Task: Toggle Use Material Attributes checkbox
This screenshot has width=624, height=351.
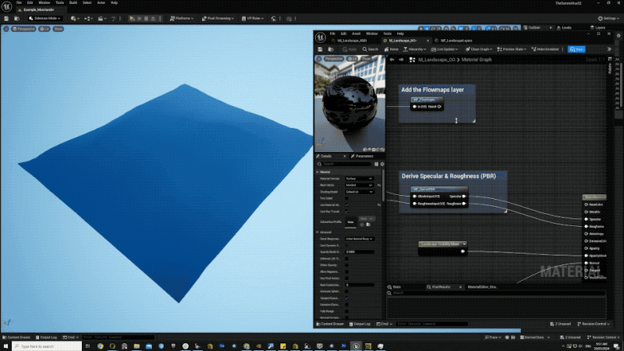Action: pyautogui.click(x=346, y=205)
